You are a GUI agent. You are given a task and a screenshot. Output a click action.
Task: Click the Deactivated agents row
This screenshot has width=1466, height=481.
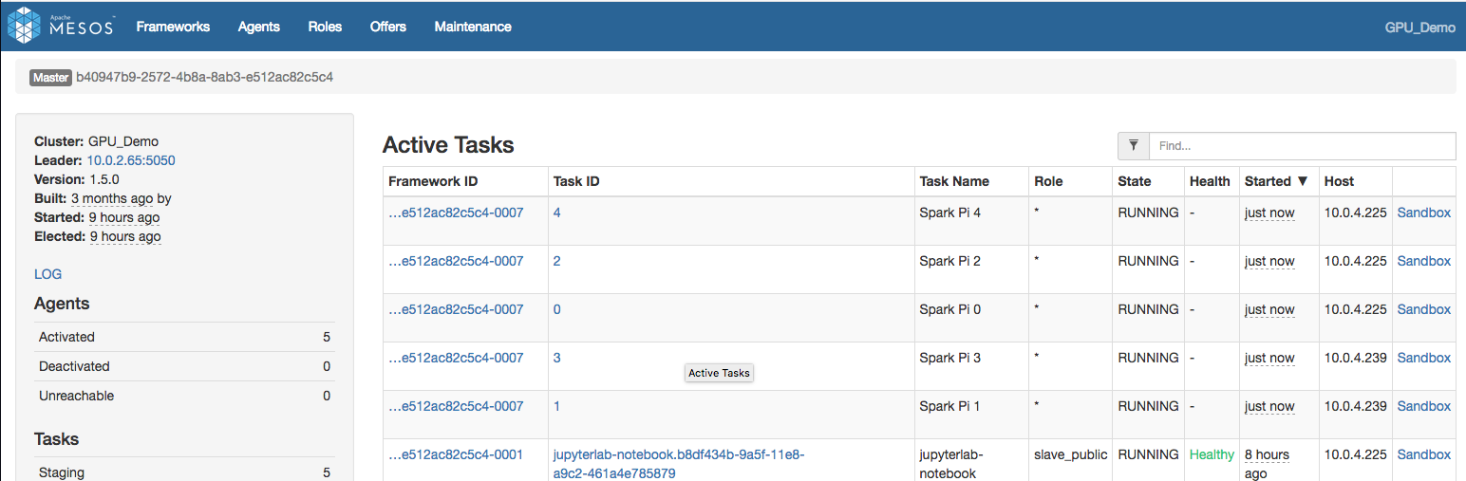184,366
